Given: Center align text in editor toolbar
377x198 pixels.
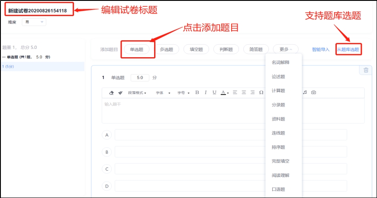Looking at the screenshot, I should click(244, 92).
